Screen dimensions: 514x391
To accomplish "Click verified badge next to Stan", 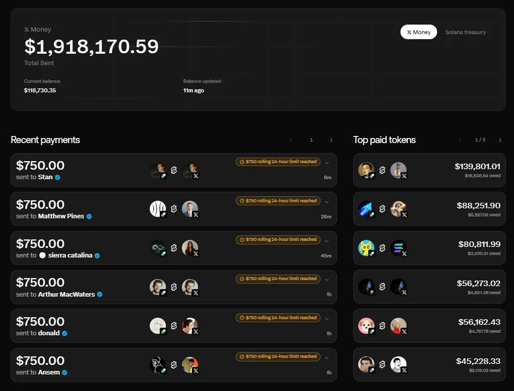I will click(x=58, y=178).
